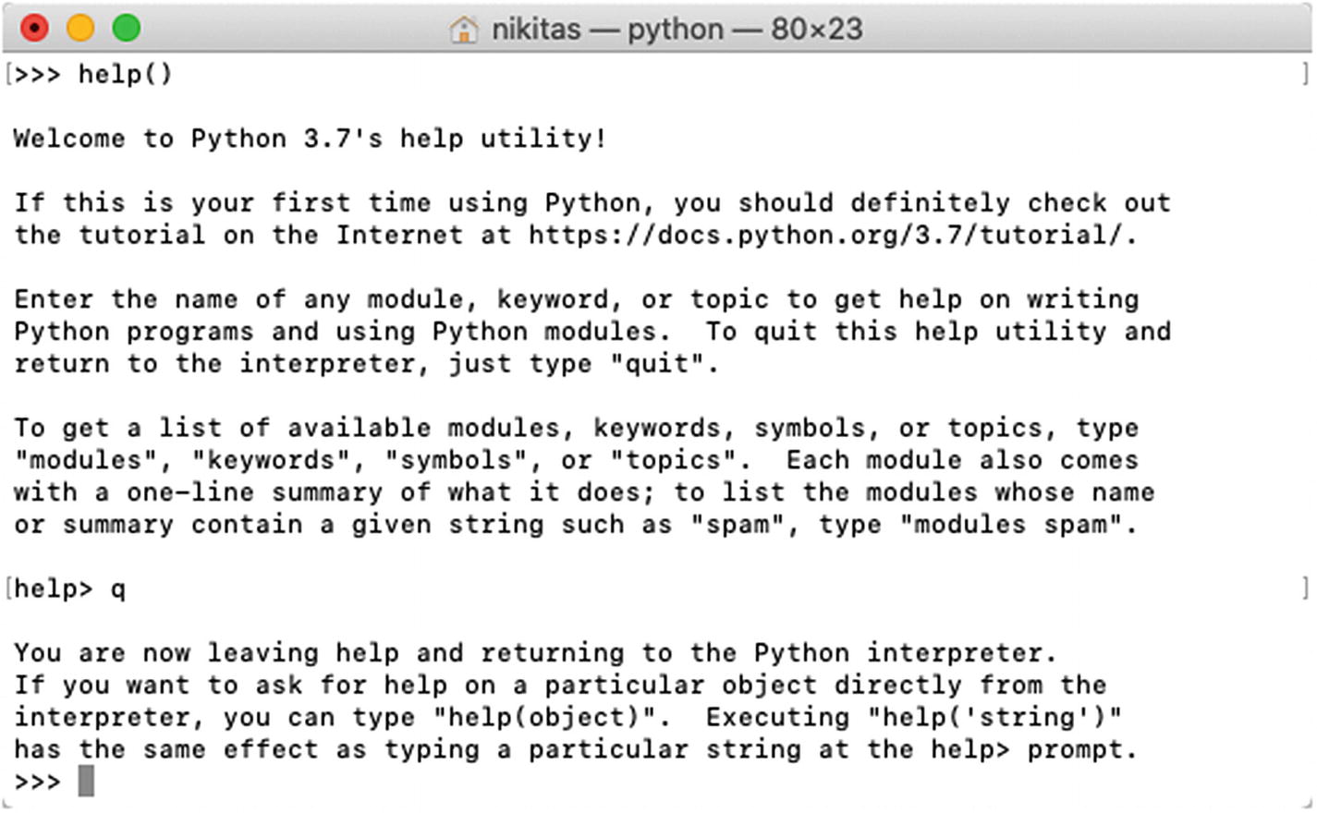Click the green zoom window button
The image size is (1317, 813).
point(127,29)
